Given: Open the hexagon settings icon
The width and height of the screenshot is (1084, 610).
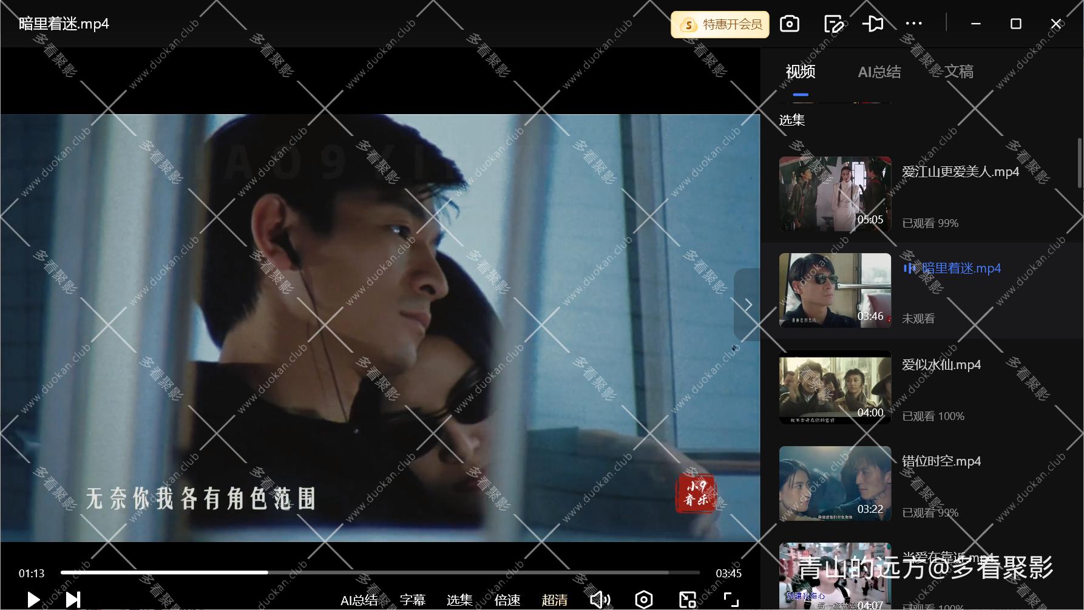Looking at the screenshot, I should [x=643, y=600].
